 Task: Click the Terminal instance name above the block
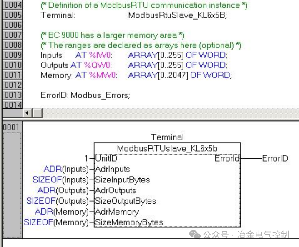(167, 137)
